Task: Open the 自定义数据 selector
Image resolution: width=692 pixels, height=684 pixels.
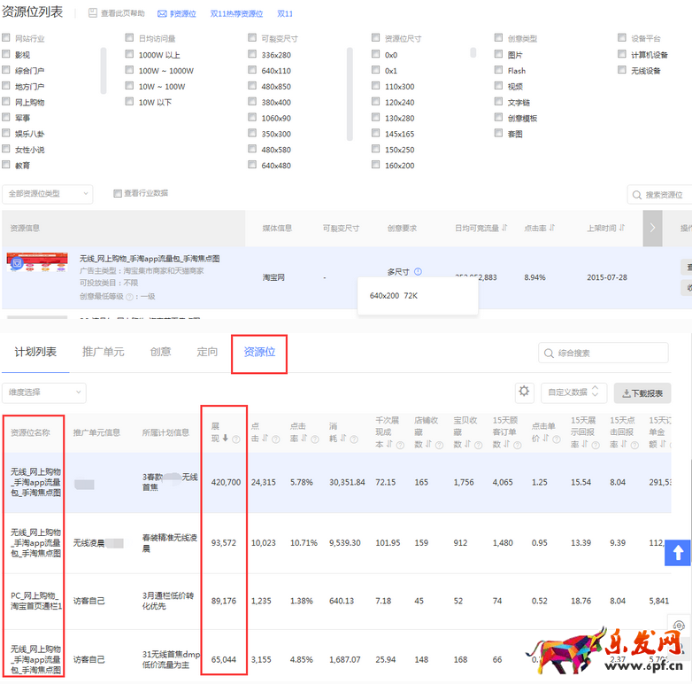Action: pos(573,392)
